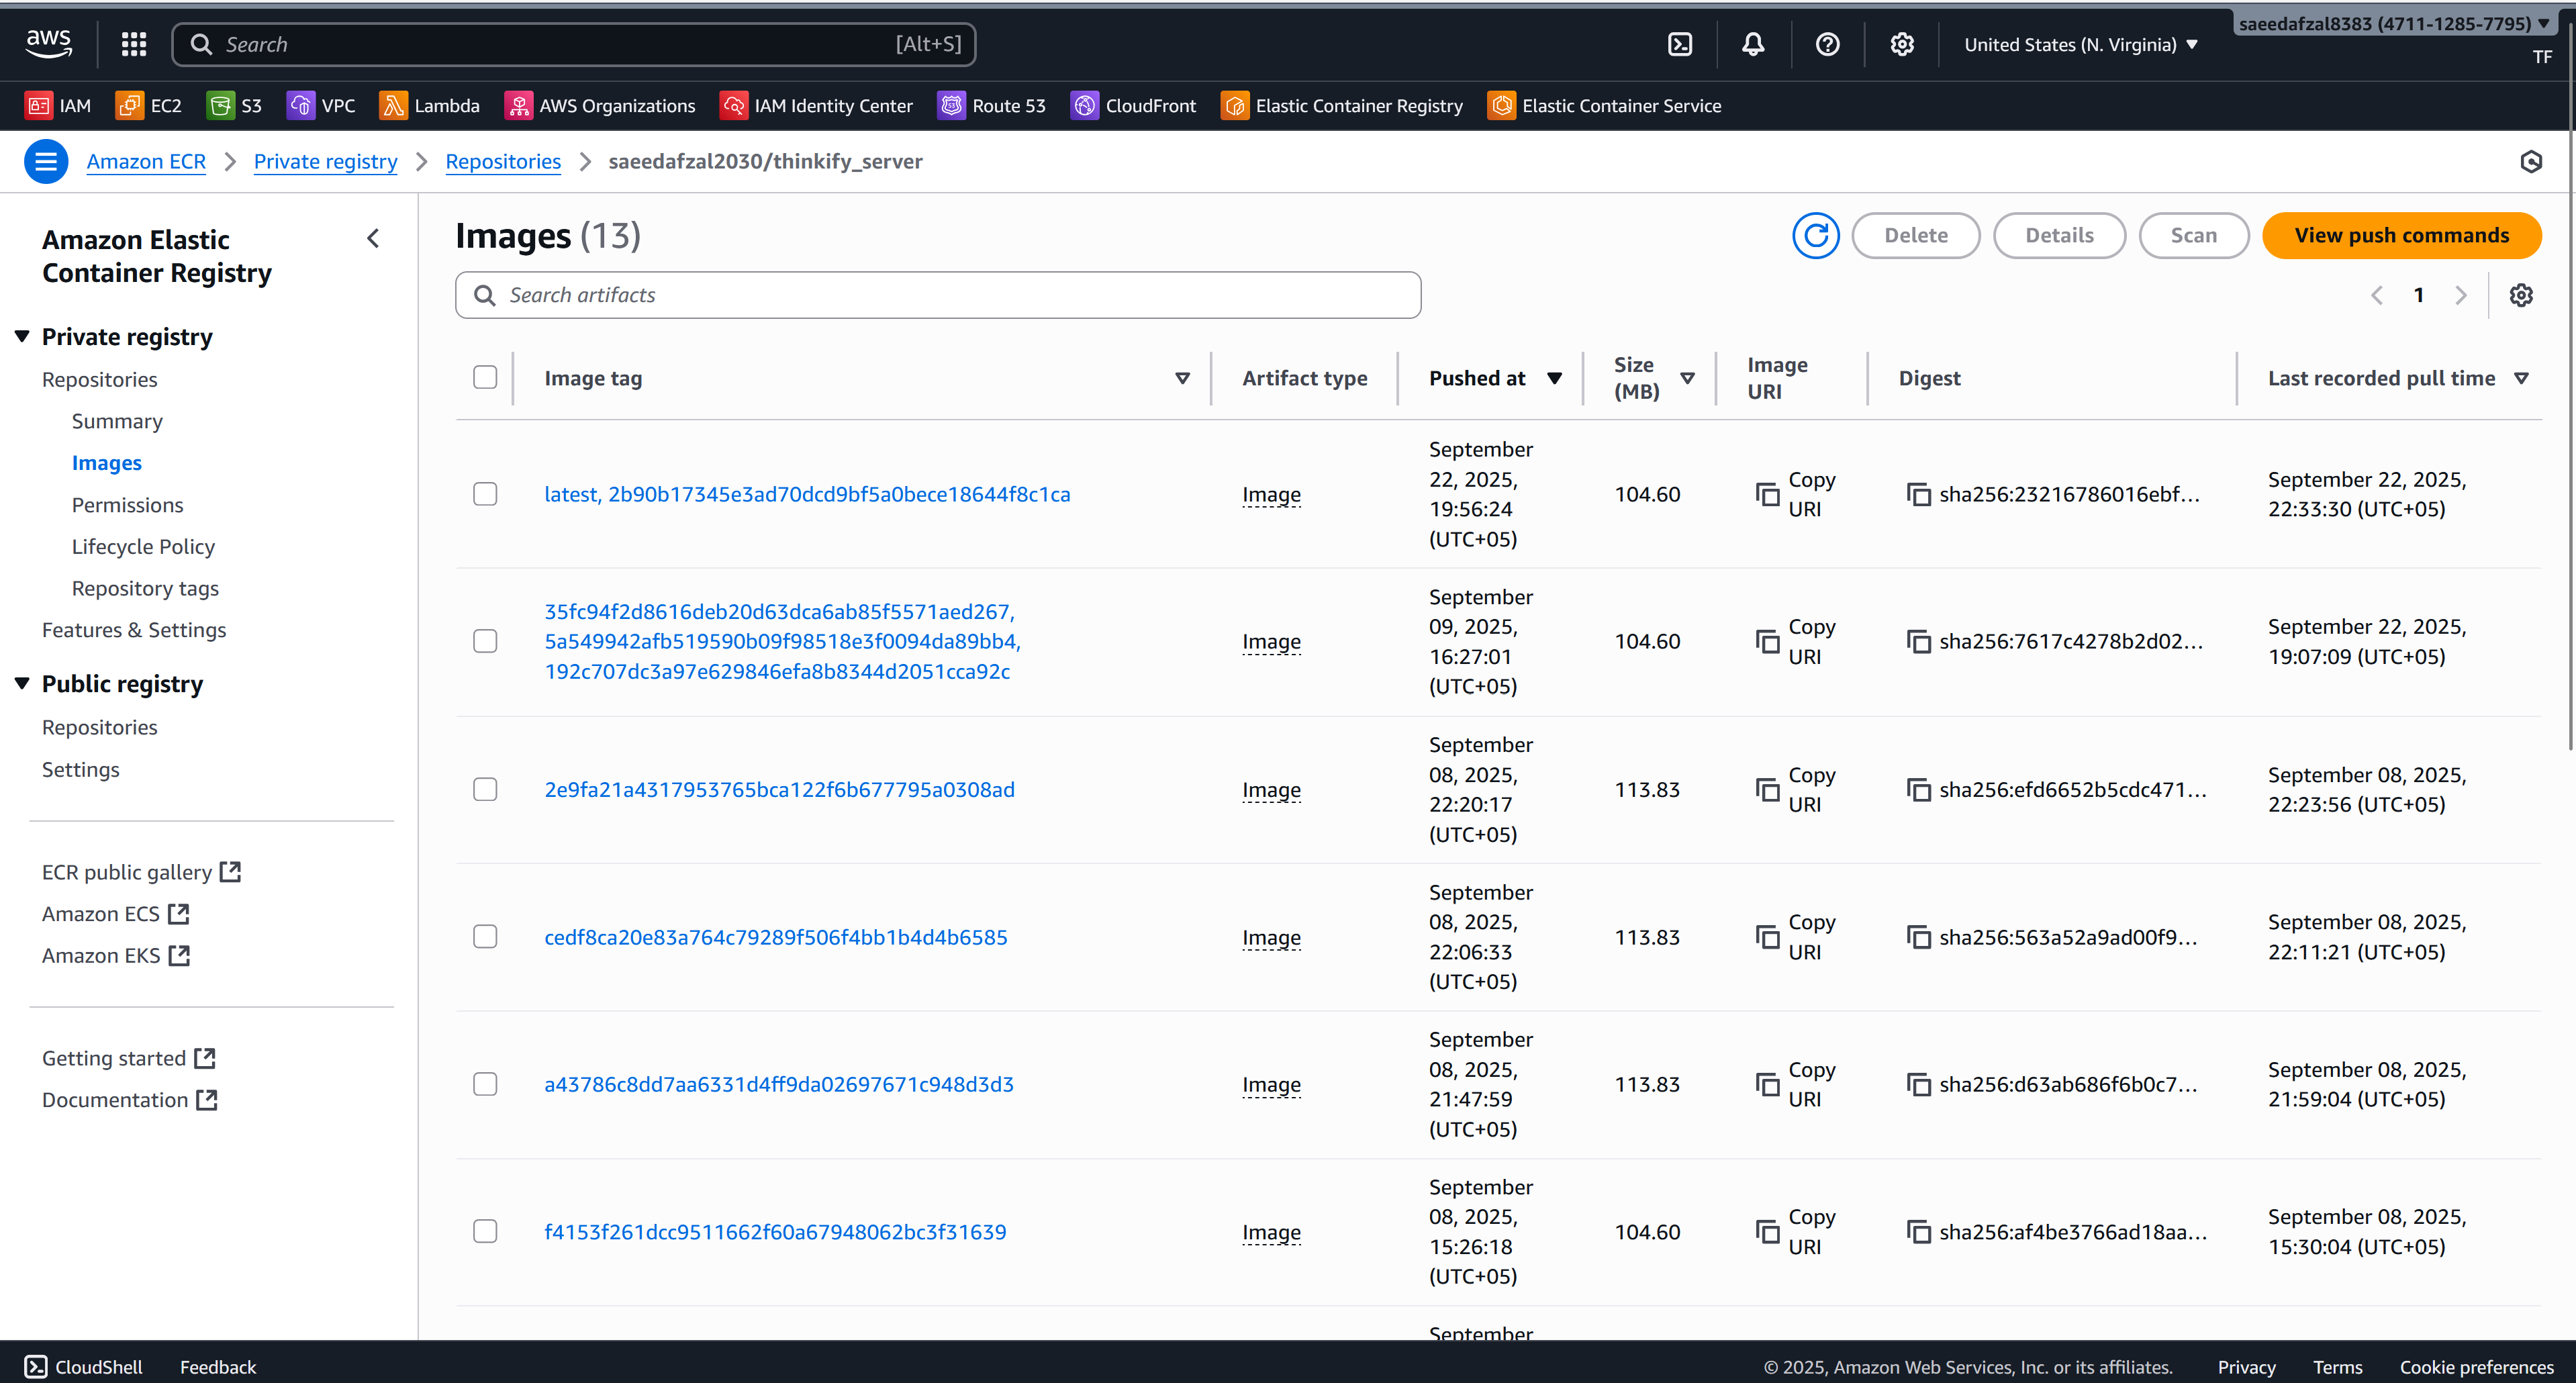This screenshot has height=1383, width=2576.
Task: Refresh the images list
Action: pos(1815,235)
